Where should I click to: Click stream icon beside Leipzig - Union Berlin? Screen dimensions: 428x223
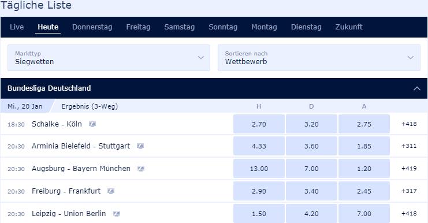(117, 214)
